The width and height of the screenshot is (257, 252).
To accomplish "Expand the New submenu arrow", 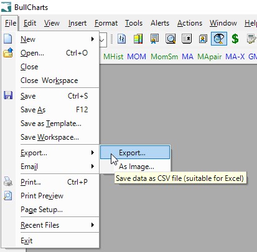I will click(x=93, y=39).
